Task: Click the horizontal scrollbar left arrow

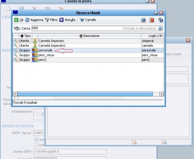Action: [15, 94]
